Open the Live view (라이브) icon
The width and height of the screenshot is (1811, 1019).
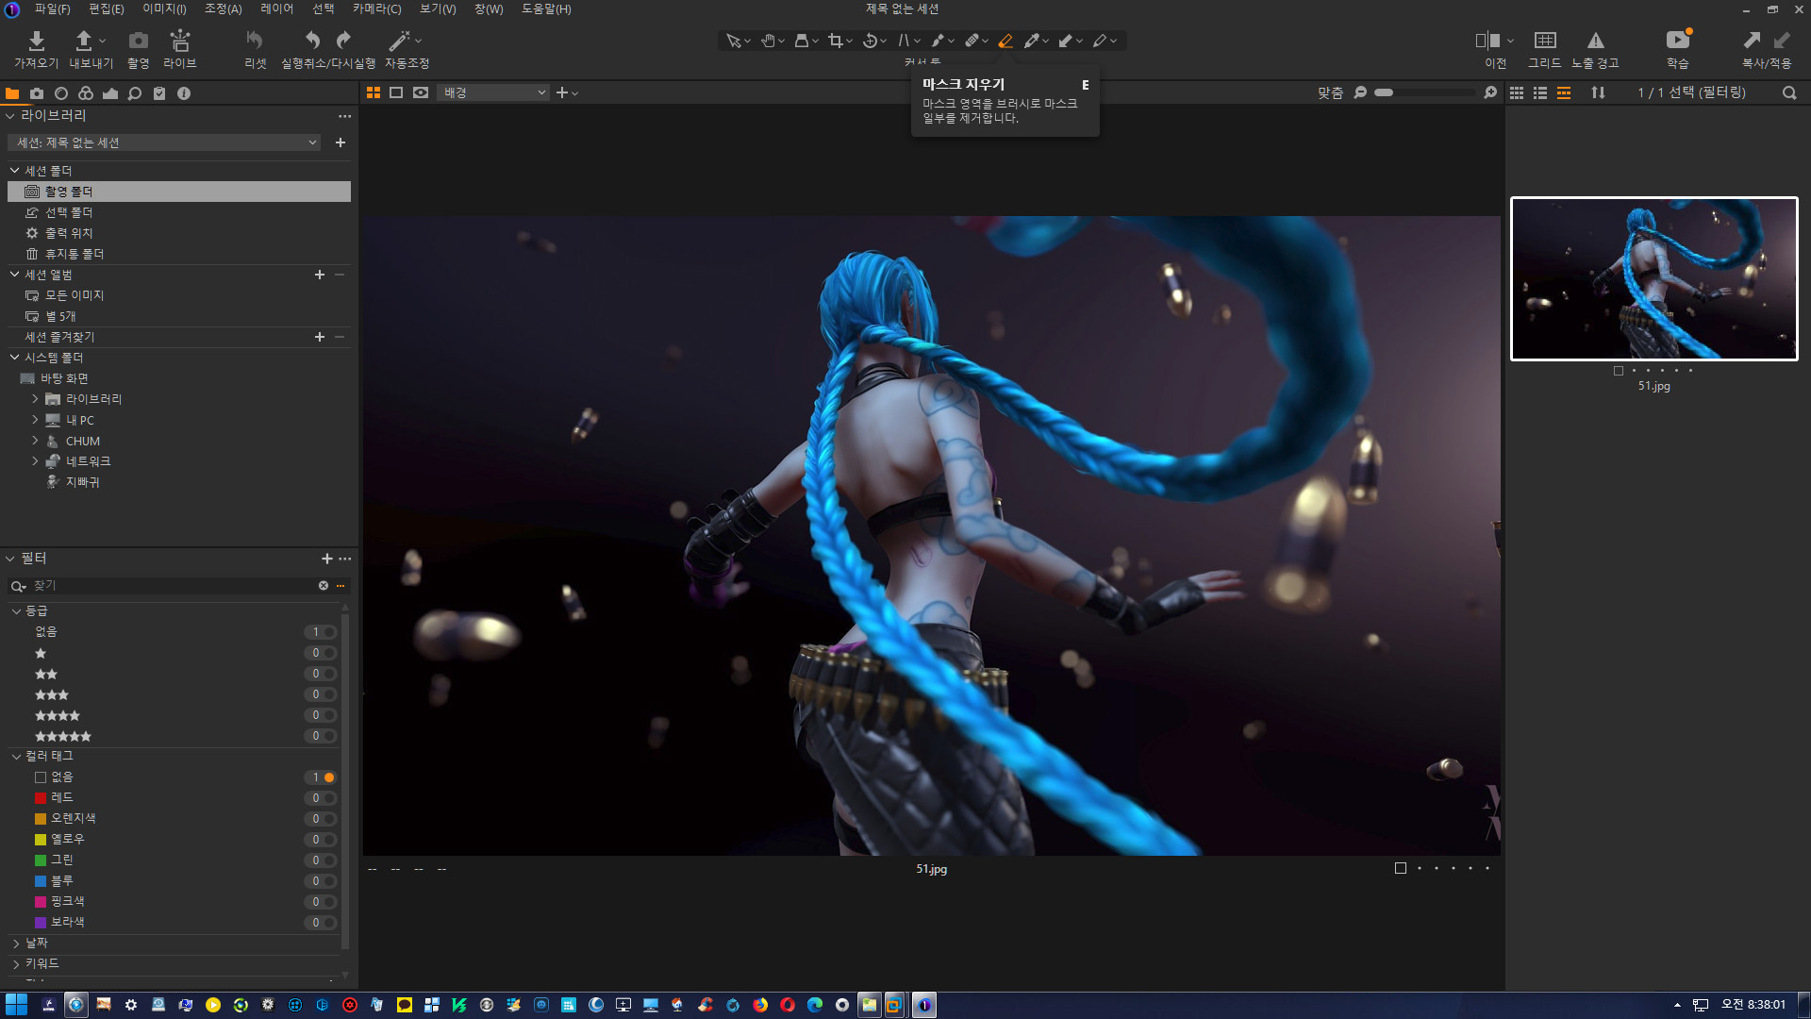click(180, 41)
